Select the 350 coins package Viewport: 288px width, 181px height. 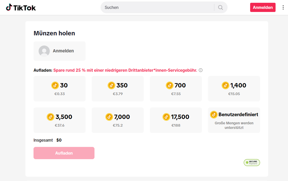coord(118,89)
